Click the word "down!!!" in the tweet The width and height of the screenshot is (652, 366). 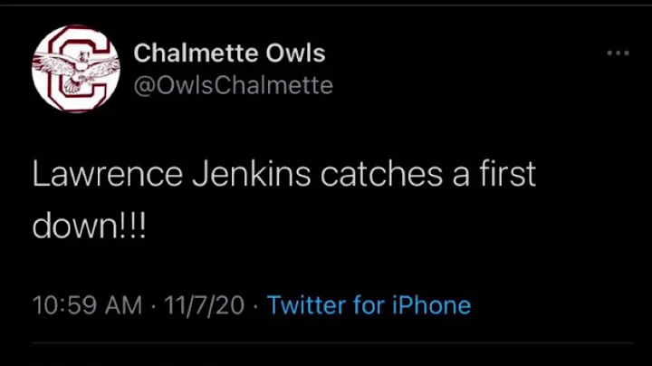pos(89,225)
